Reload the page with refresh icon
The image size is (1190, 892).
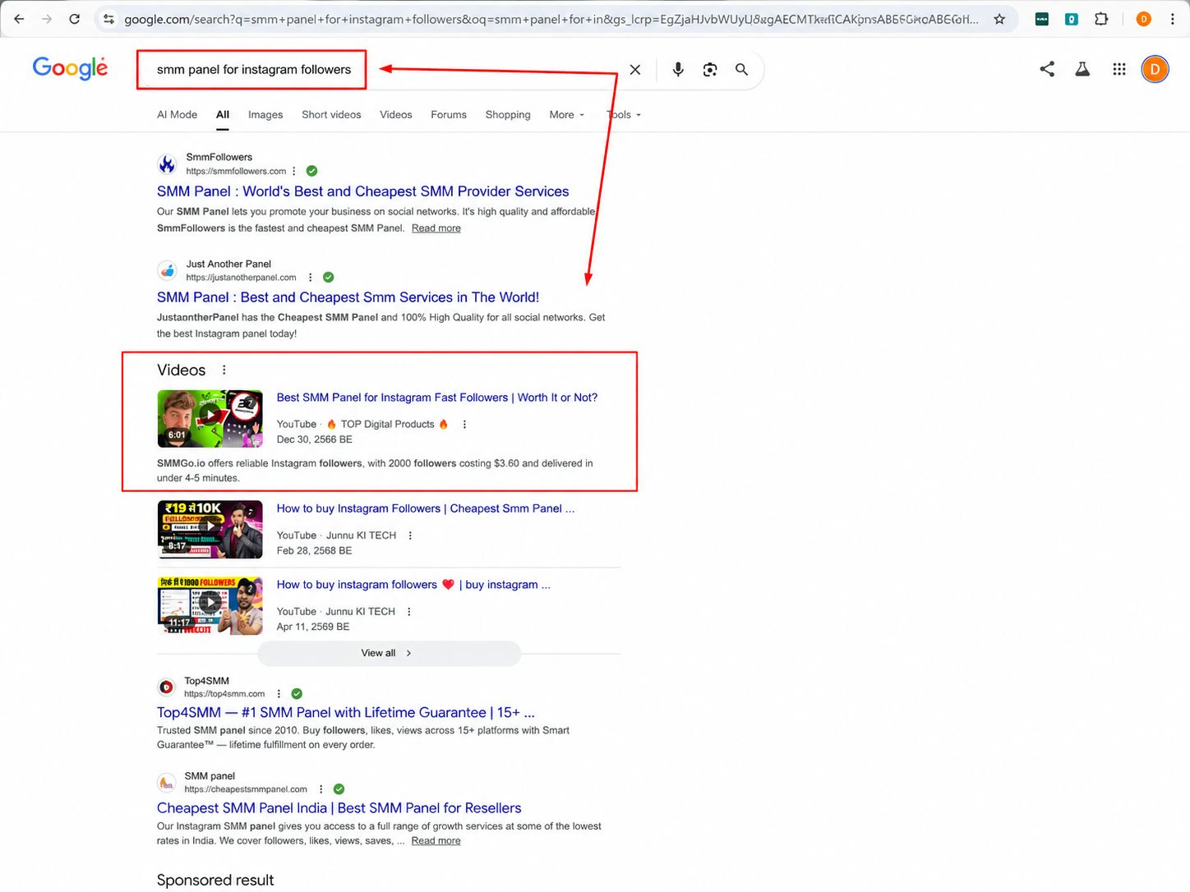(75, 19)
